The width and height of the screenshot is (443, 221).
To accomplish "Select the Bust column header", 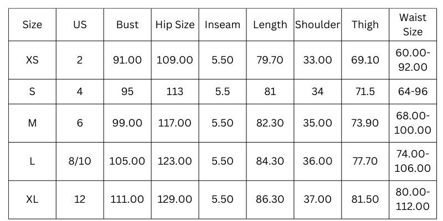I will tap(127, 25).
